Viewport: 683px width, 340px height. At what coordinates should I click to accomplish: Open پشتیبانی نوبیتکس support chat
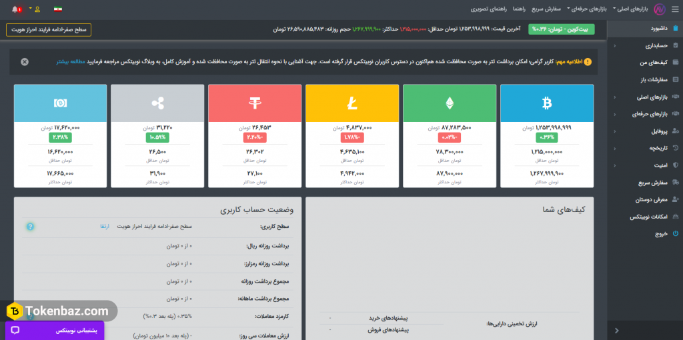pyautogui.click(x=55, y=331)
